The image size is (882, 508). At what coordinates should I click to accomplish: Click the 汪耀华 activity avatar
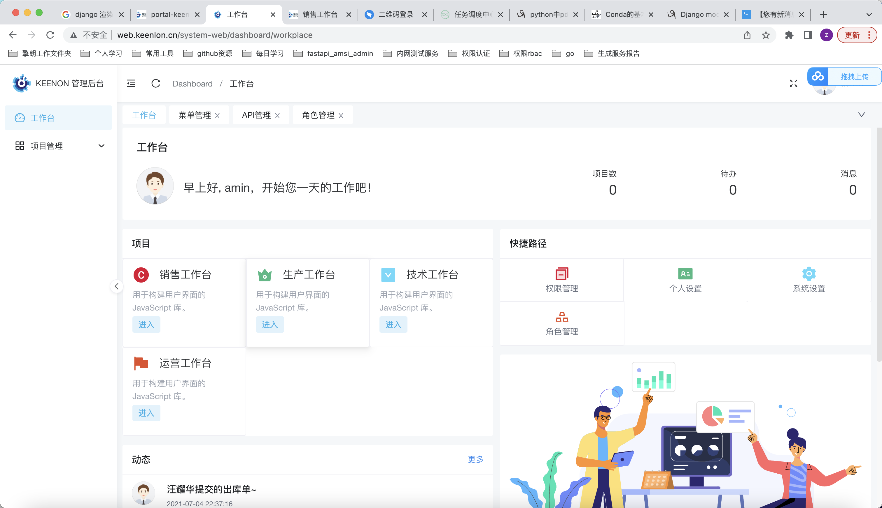(x=143, y=493)
